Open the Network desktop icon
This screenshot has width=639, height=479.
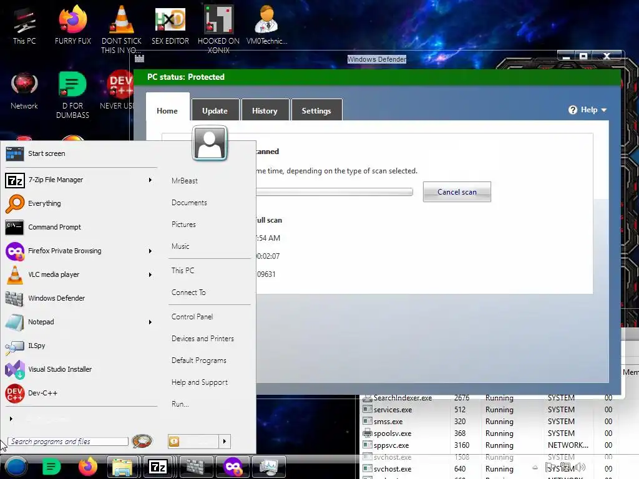click(24, 91)
